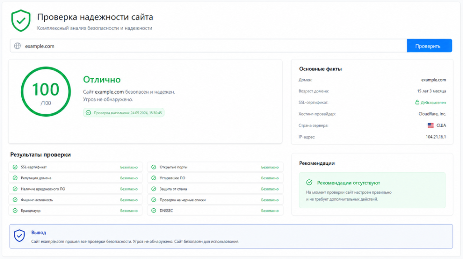Image resolution: width=463 pixels, height=259 pixels.
Task: Click checkmark icon beside Наличие вредоносного ПО
Action: pyautogui.click(x=15, y=189)
